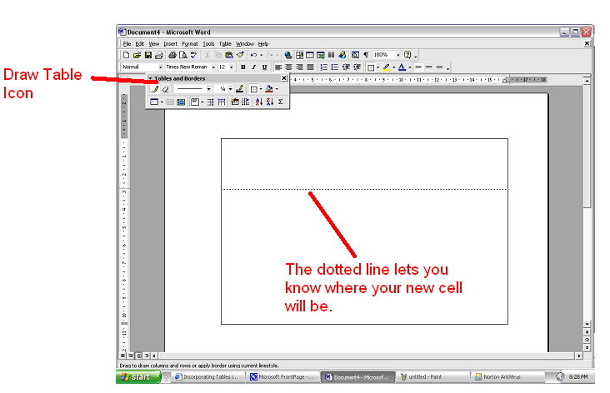The width and height of the screenshot is (610, 393).
Task: Click the Windows start button
Action: click(x=138, y=376)
